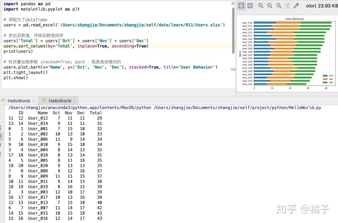The height and width of the screenshot is (223, 338).
Task: Click the 'Name' column header in console output
Action: tap(43, 113)
